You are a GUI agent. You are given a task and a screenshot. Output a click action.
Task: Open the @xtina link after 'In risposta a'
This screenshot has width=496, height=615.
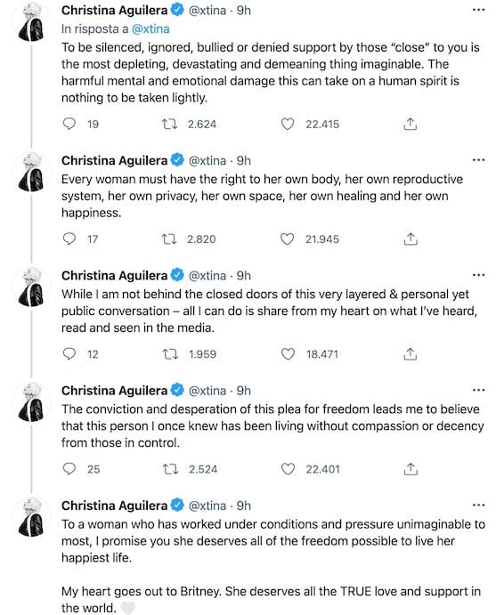coord(150,28)
